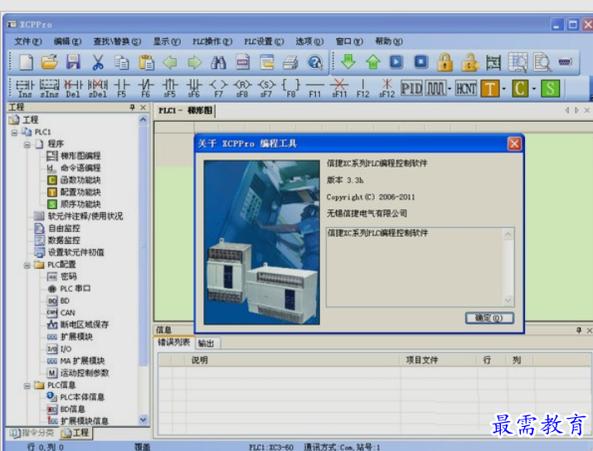Click the green C function block icon
Image resolution: width=593 pixels, height=451 pixels.
[x=520, y=89]
